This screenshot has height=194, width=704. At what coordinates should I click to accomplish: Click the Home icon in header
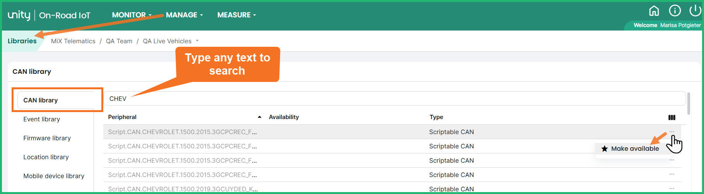tap(654, 11)
